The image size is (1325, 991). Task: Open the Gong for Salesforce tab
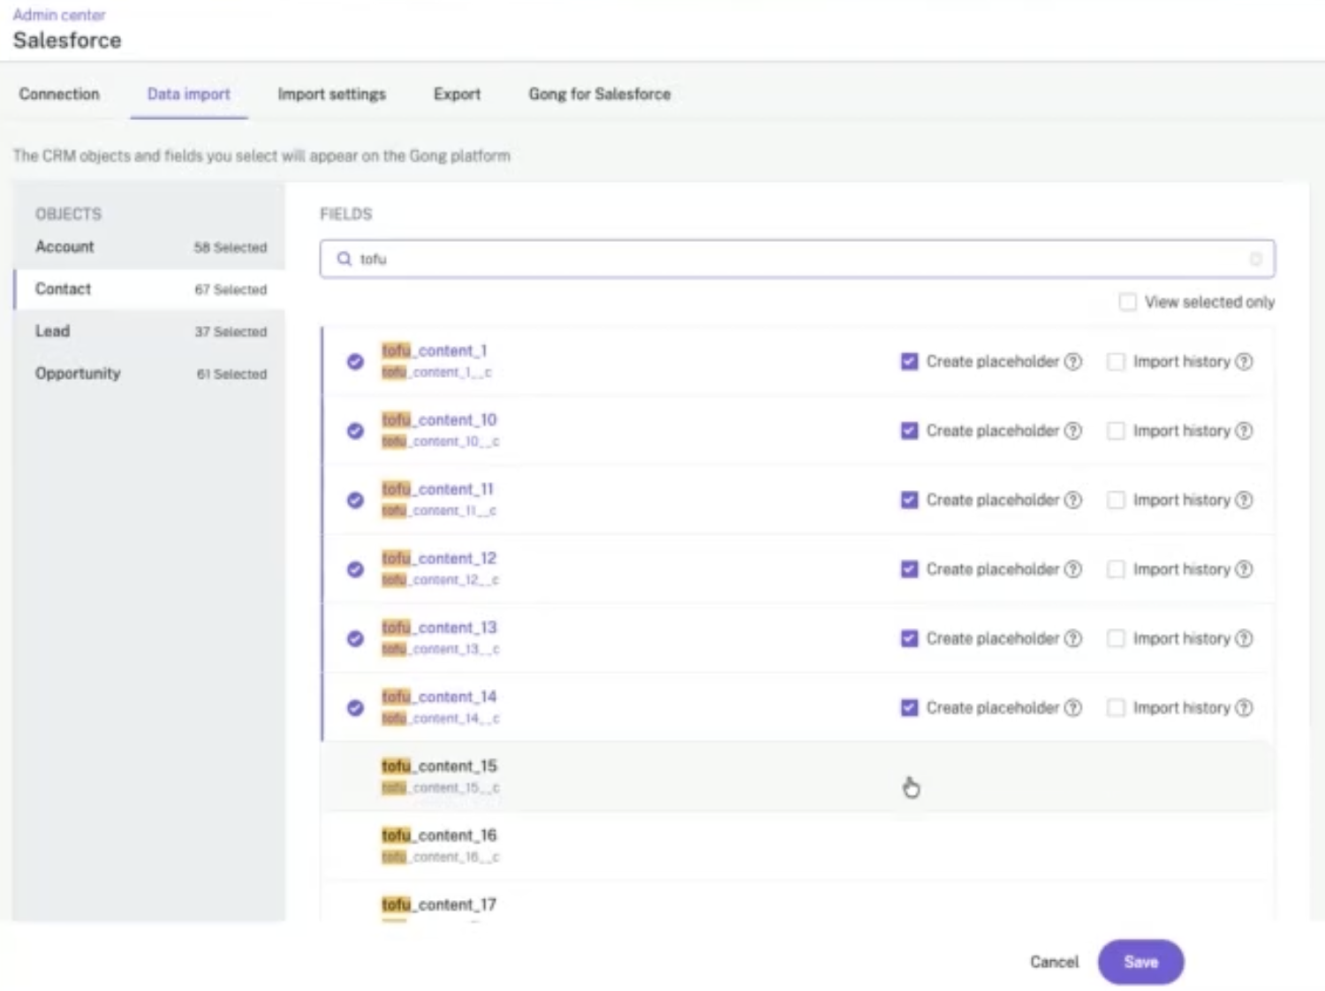coord(599,95)
